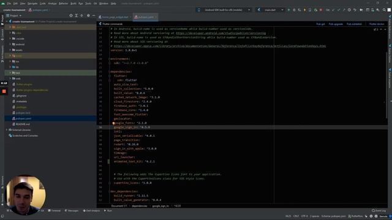Click the UTF-8 encoding in the status bar
This screenshot has width=392, height=220.
click(304, 216)
